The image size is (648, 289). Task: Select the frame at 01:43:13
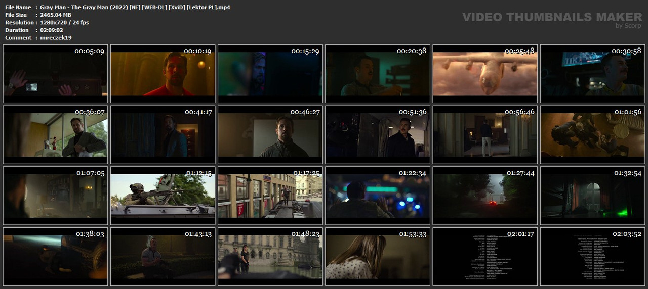(163, 257)
